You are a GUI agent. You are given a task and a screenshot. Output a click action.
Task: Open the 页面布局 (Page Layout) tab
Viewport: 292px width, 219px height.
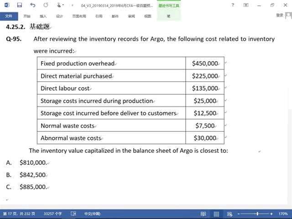coord(79,16)
